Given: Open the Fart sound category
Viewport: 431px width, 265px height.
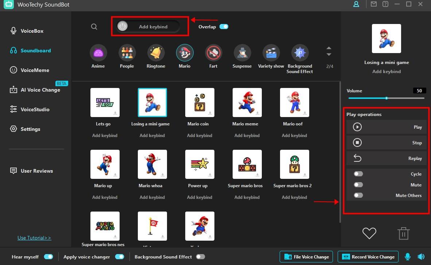Looking at the screenshot, I should pyautogui.click(x=213, y=53).
